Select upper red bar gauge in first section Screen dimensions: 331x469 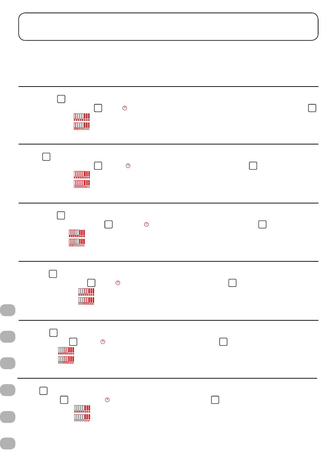pos(82,117)
